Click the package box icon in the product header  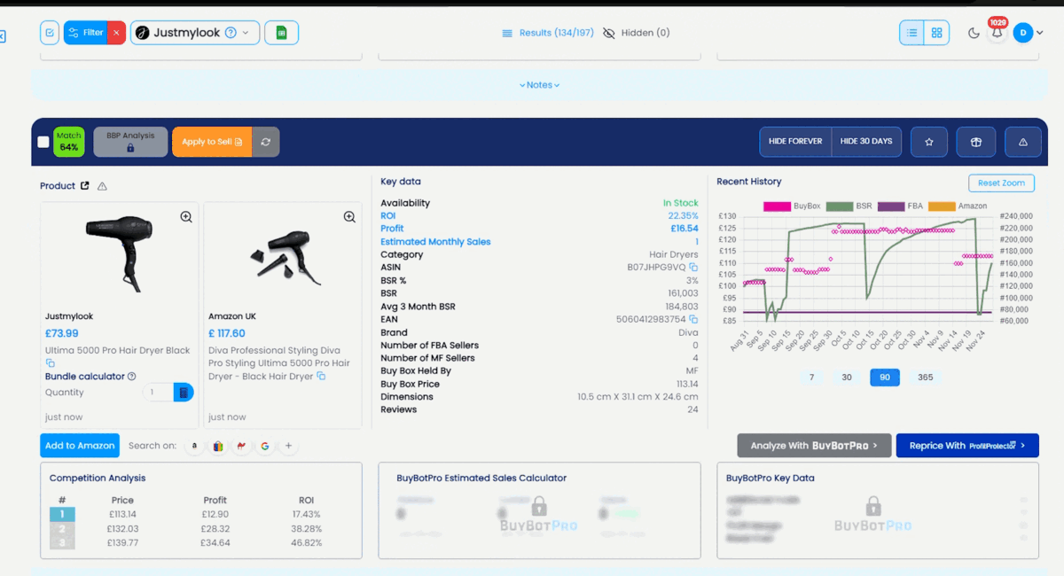tap(976, 142)
